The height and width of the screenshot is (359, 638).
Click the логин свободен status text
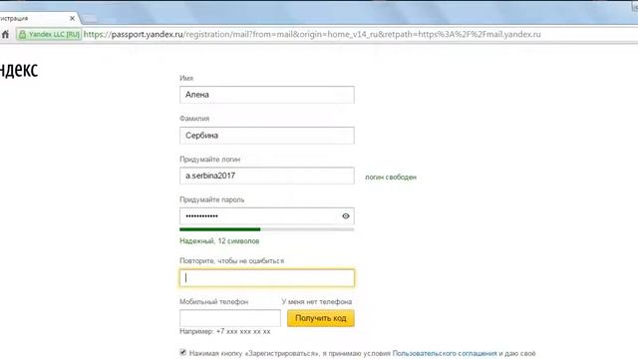tap(391, 178)
